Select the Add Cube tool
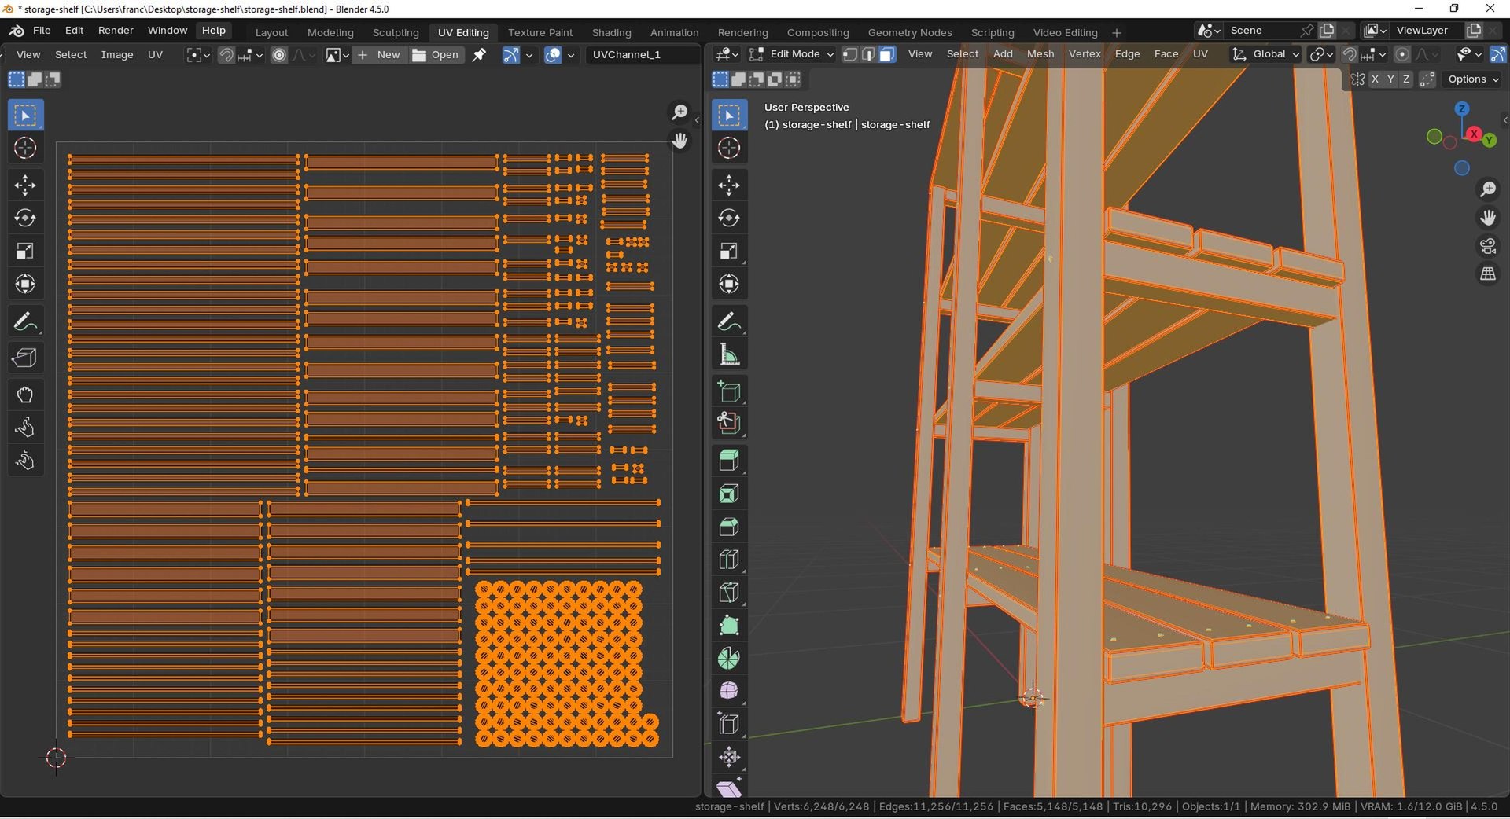The width and height of the screenshot is (1510, 819). tap(729, 391)
